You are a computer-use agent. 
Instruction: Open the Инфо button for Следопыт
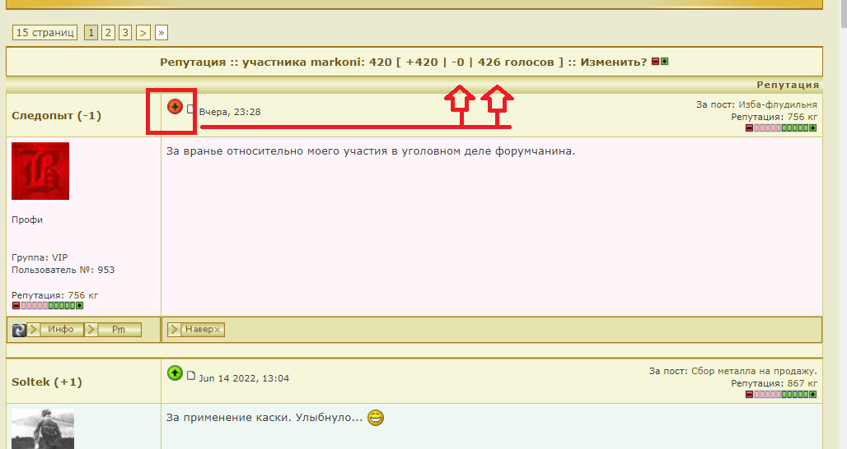(56, 329)
